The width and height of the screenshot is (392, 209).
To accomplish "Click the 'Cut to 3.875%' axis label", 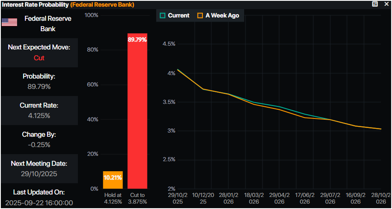I will coord(137,198).
